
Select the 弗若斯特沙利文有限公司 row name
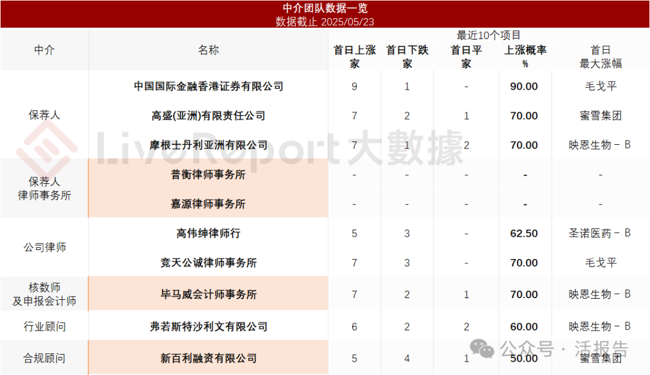[x=208, y=326]
